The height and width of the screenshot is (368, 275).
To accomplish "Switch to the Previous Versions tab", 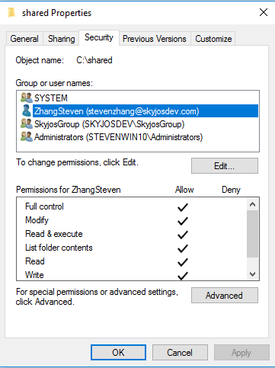I will [x=155, y=39].
